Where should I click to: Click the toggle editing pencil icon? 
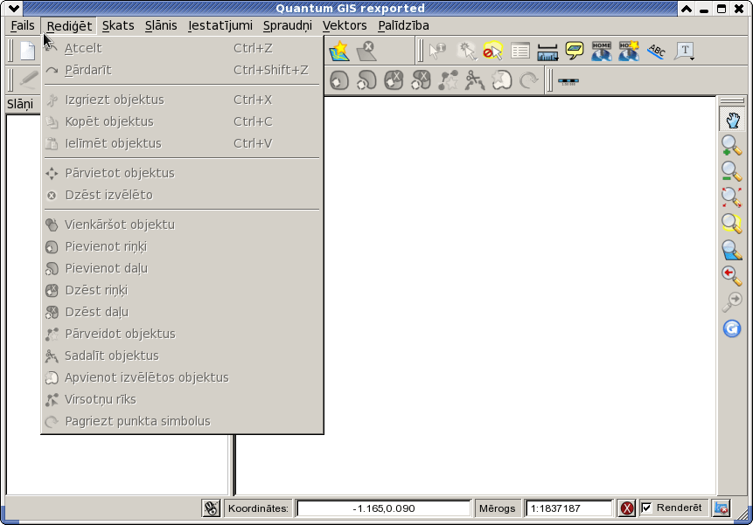pos(28,79)
